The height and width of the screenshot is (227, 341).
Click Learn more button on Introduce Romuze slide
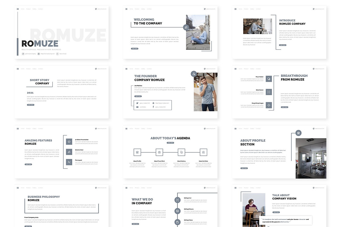click(283, 45)
